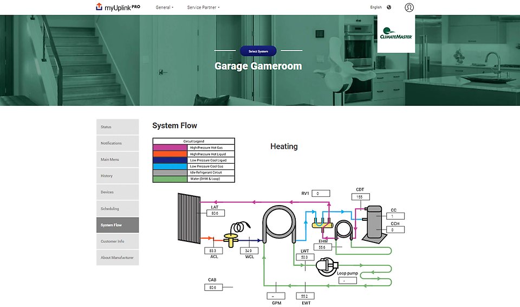Expand the Service Partner dropdown
Viewport: 520px width, 307px height.
(x=203, y=8)
